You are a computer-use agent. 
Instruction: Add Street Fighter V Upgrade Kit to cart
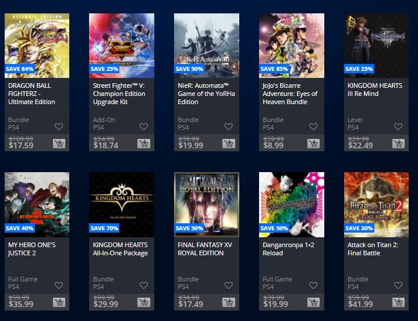coord(144,144)
